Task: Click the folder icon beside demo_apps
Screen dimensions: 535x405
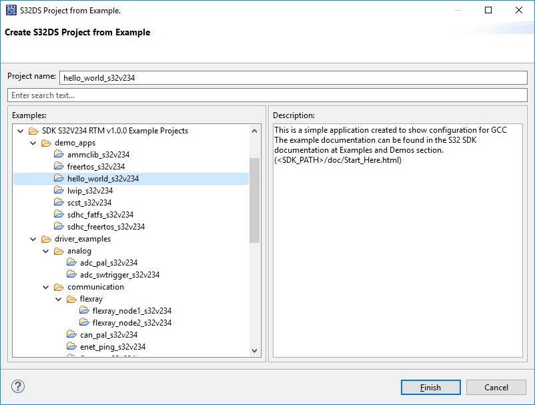Action: (46, 142)
